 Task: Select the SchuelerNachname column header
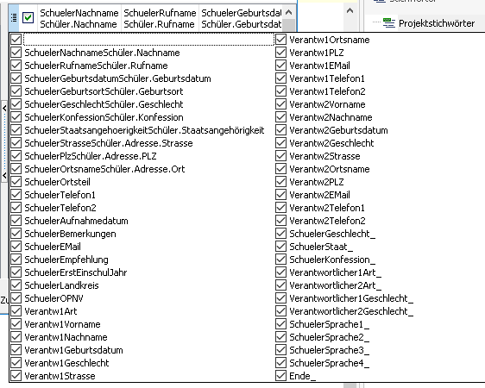(x=79, y=18)
